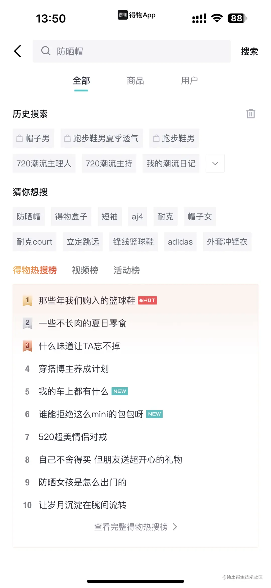Click the HOT badge on trending item 1
This screenshot has height=588, width=271.
click(148, 300)
